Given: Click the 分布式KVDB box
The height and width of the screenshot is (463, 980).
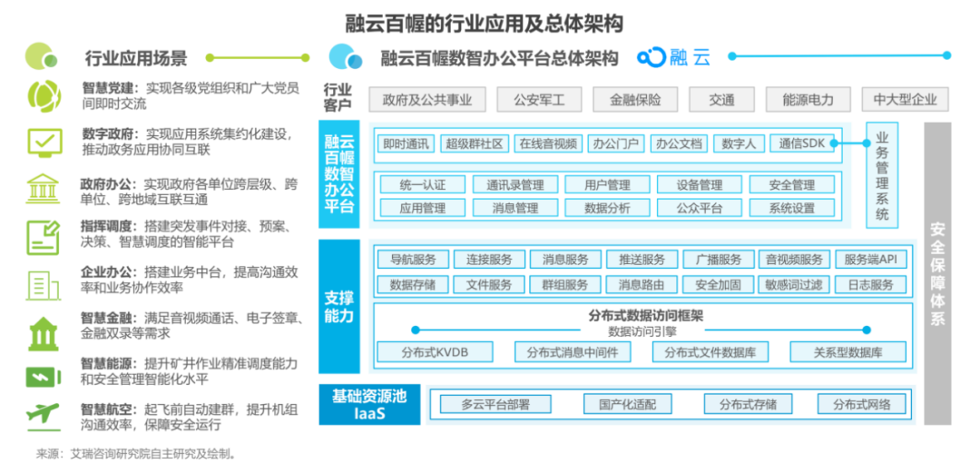Looking at the screenshot, I should point(435,352).
